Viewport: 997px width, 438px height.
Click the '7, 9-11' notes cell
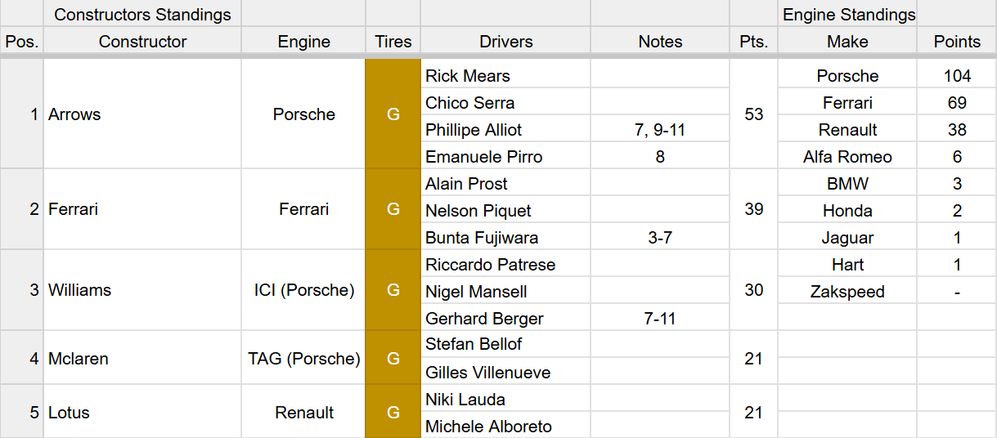coord(660,129)
